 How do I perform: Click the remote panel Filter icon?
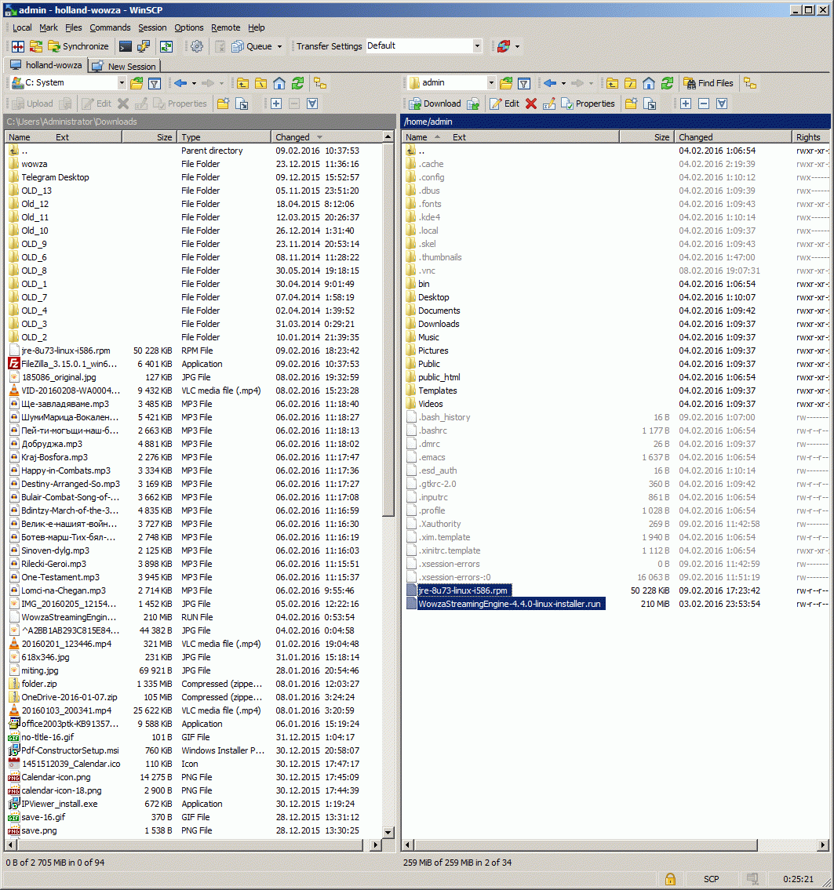click(x=525, y=83)
